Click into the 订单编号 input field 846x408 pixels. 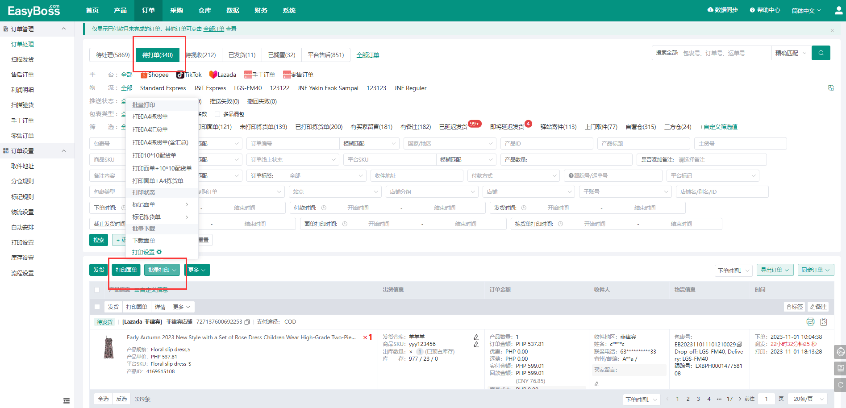click(x=292, y=144)
